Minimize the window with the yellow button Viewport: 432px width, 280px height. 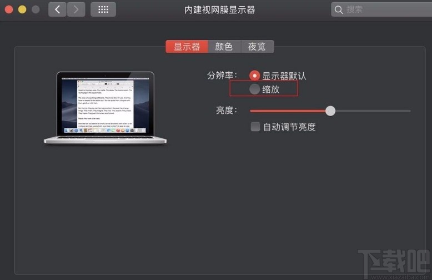click(22, 9)
